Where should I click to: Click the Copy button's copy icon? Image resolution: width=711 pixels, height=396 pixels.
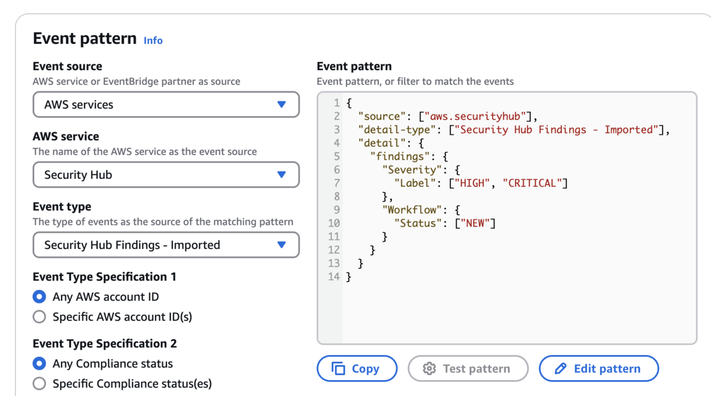(338, 369)
